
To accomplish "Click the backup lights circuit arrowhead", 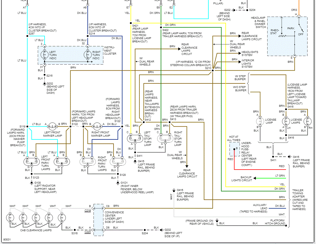I will point(255,178).
